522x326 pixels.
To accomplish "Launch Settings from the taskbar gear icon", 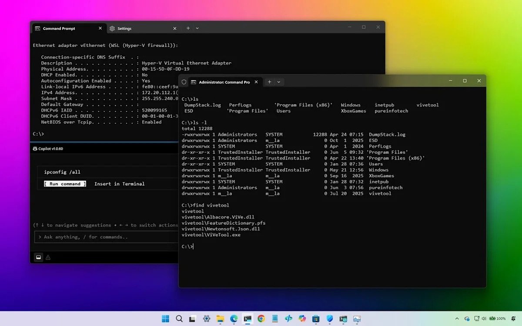I will pos(206,319).
